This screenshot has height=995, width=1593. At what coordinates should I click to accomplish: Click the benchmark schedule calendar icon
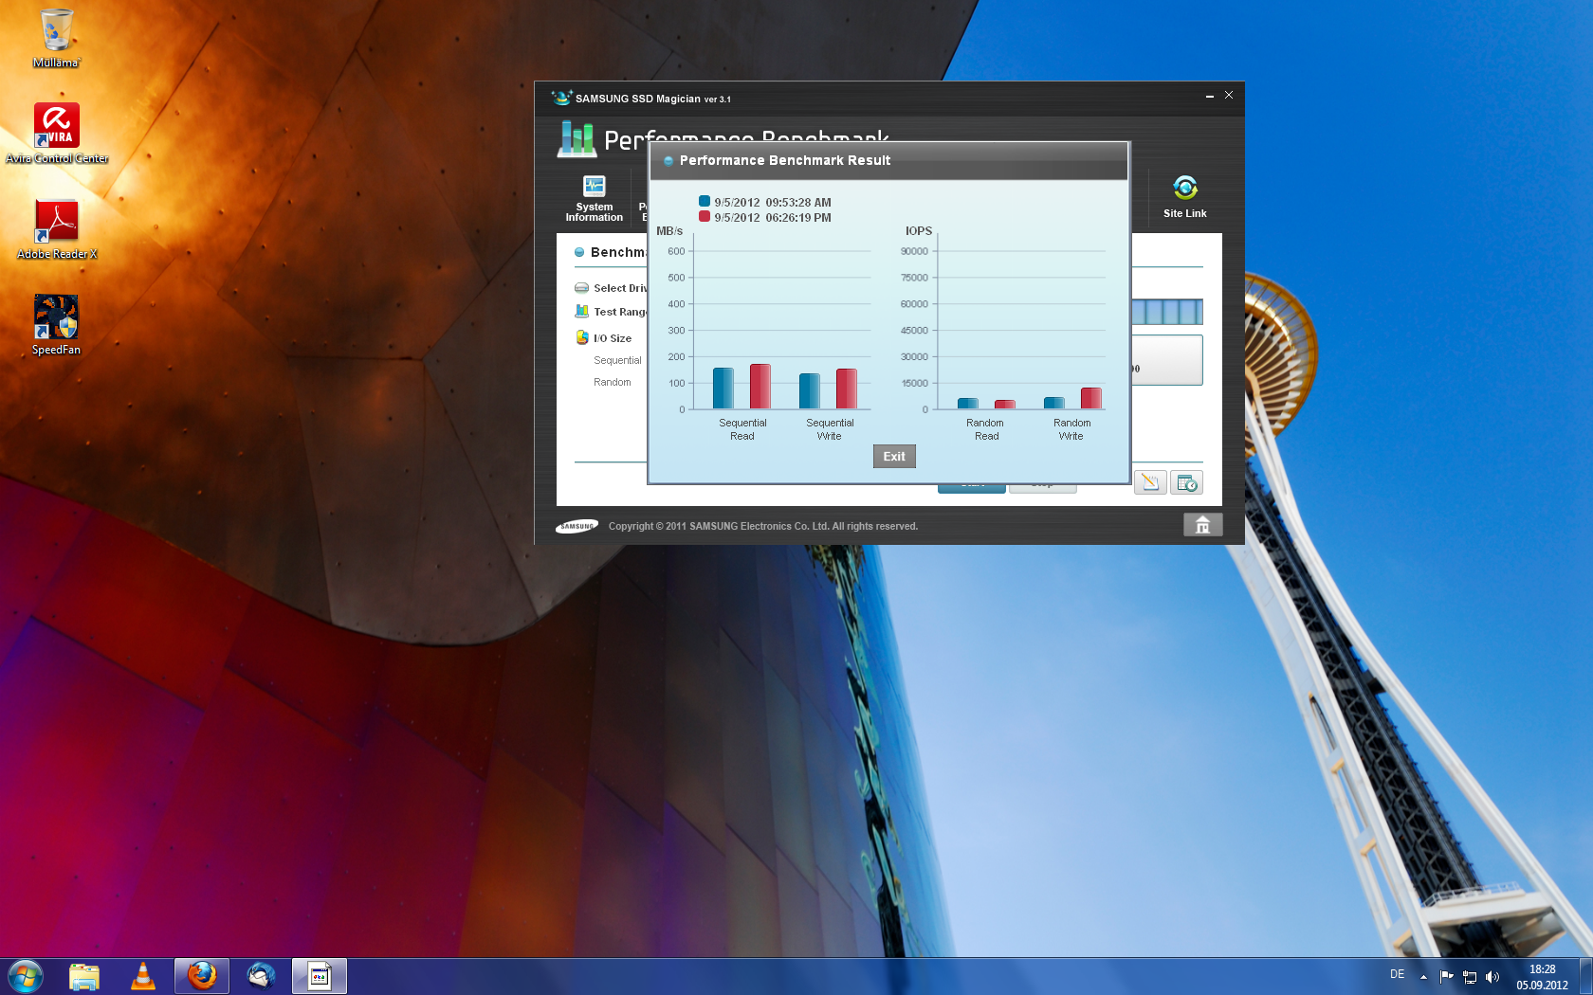click(1186, 482)
